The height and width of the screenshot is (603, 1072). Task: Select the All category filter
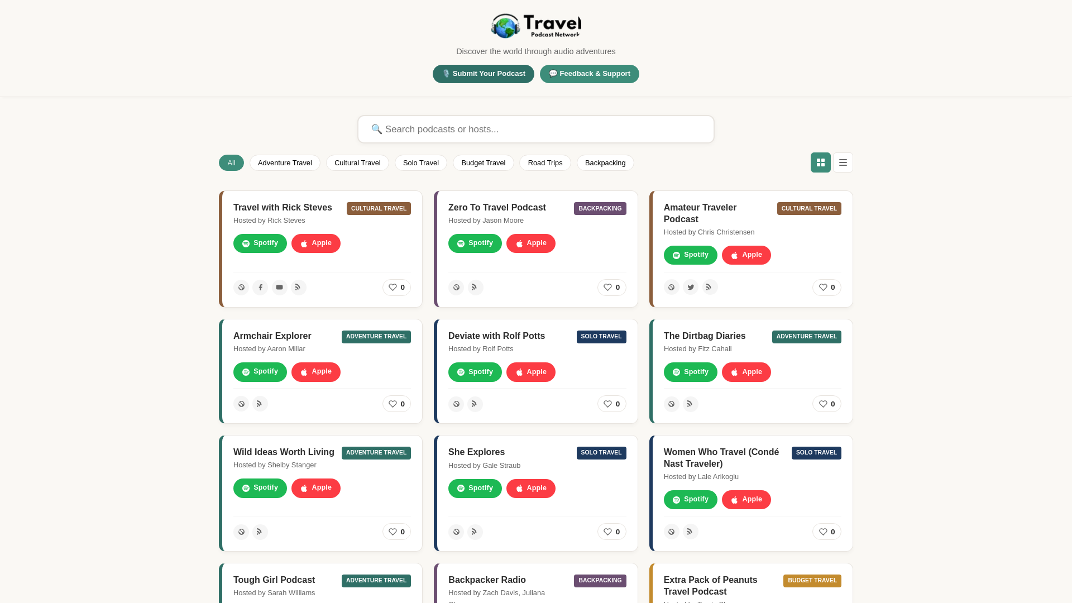point(231,163)
